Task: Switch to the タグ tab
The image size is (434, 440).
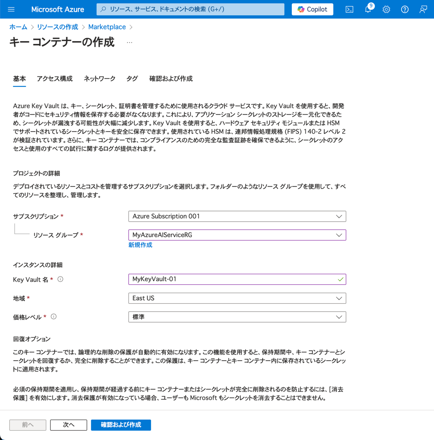Action: (132, 78)
